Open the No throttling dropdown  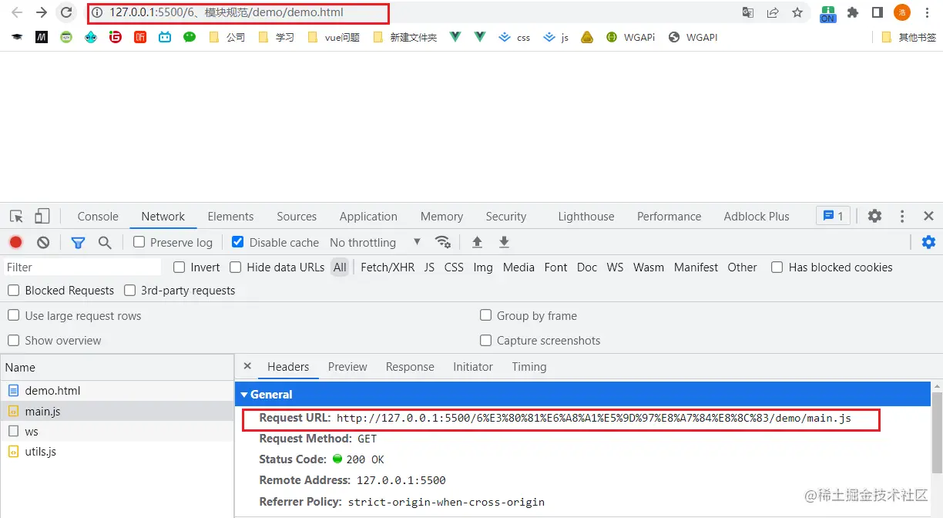coord(375,242)
